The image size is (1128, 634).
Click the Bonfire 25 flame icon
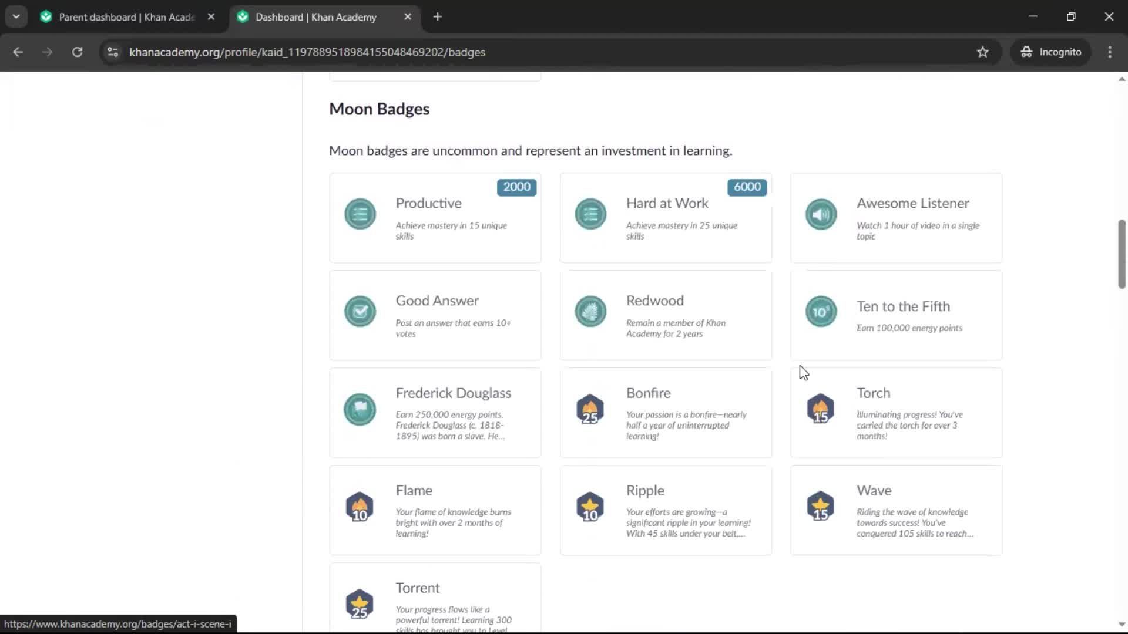[x=590, y=409]
